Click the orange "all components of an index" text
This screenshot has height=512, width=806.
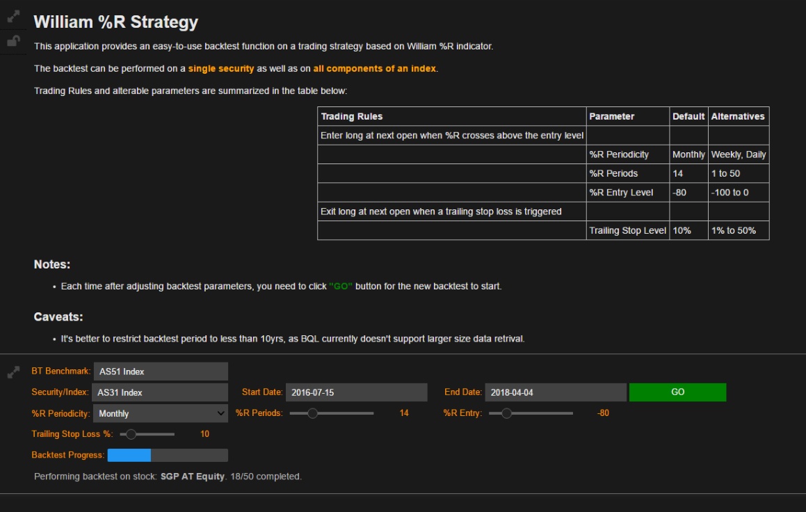pos(375,68)
